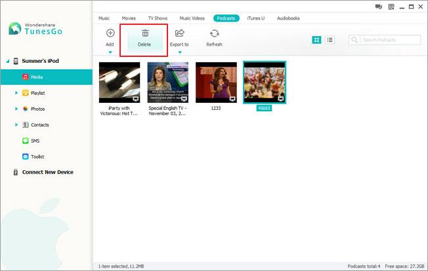Open Contacts in the sidebar
Screen dimensions: 428x271
[x=40, y=125]
